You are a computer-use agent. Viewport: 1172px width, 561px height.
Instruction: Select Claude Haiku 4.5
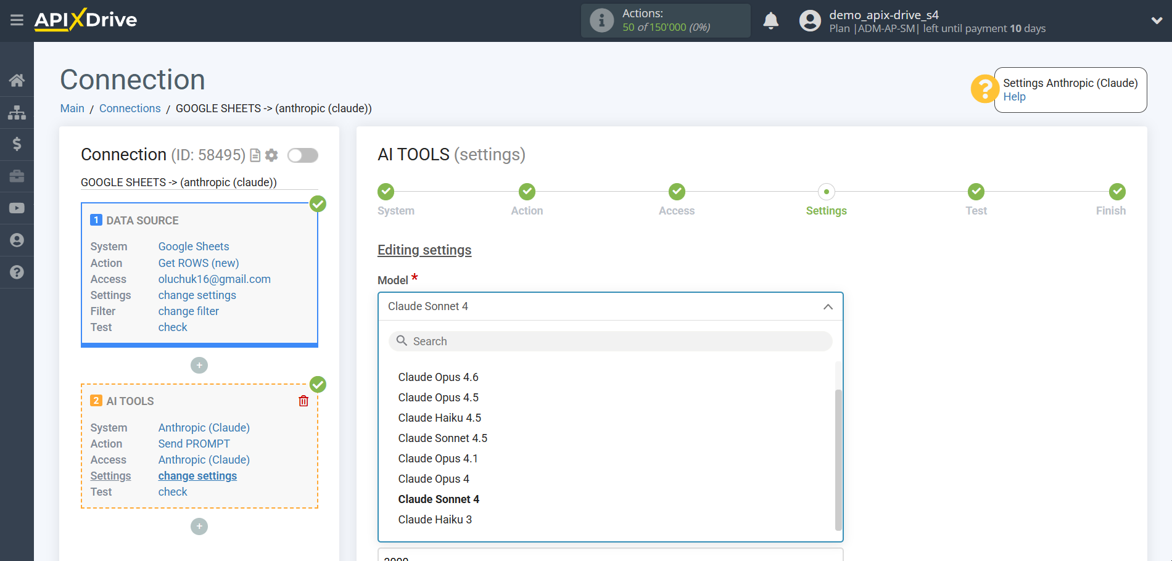[439, 418]
